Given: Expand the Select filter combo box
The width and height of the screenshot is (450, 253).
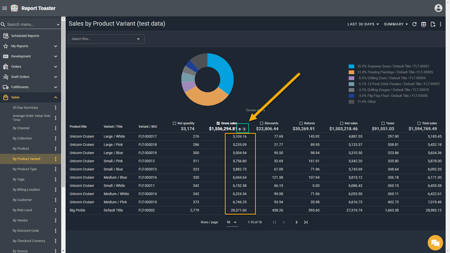Looking at the screenshot, I should [x=106, y=39].
